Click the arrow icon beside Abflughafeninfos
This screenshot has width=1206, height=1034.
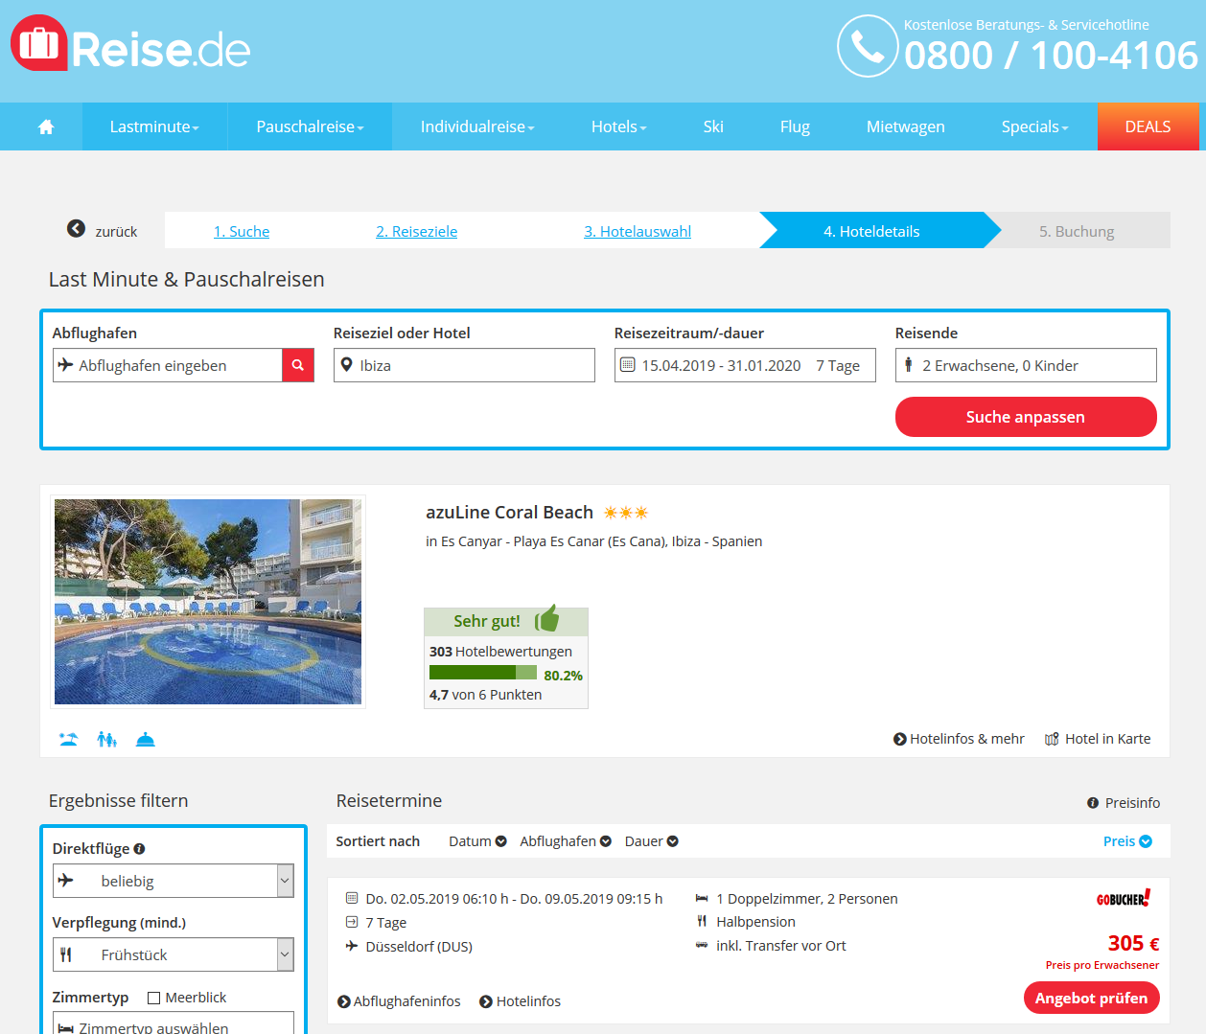tap(344, 1001)
